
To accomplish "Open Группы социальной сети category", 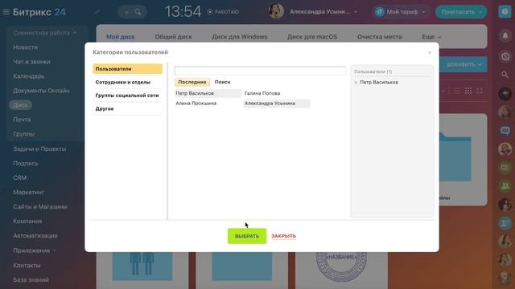I will pyautogui.click(x=127, y=96).
